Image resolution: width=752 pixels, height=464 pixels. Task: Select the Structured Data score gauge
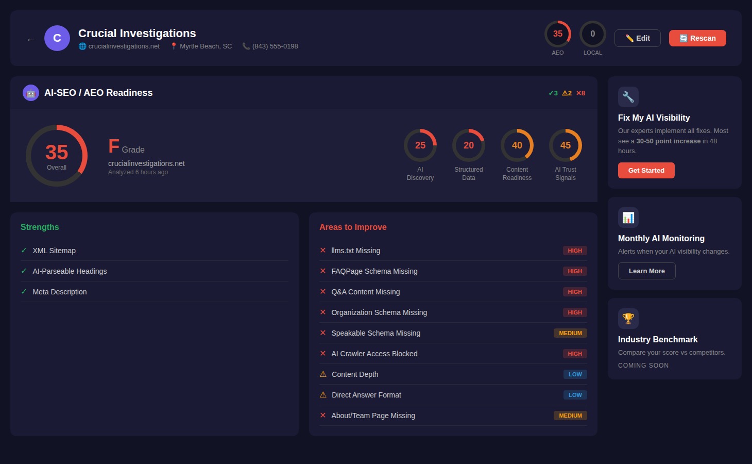tap(468, 145)
